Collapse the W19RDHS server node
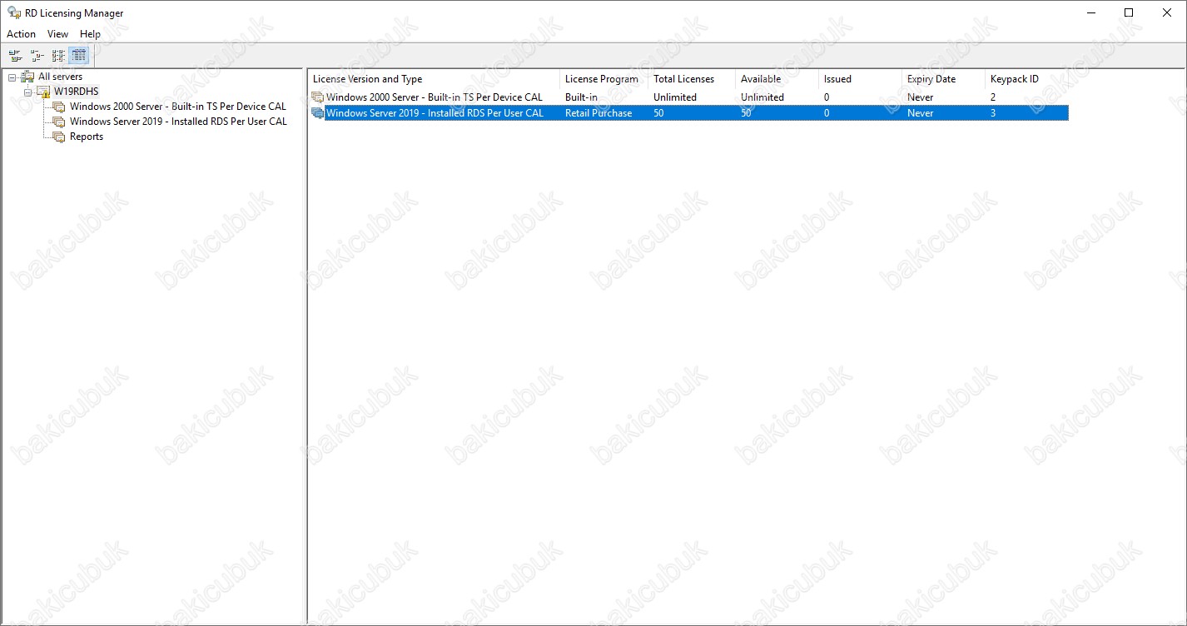 [27, 92]
